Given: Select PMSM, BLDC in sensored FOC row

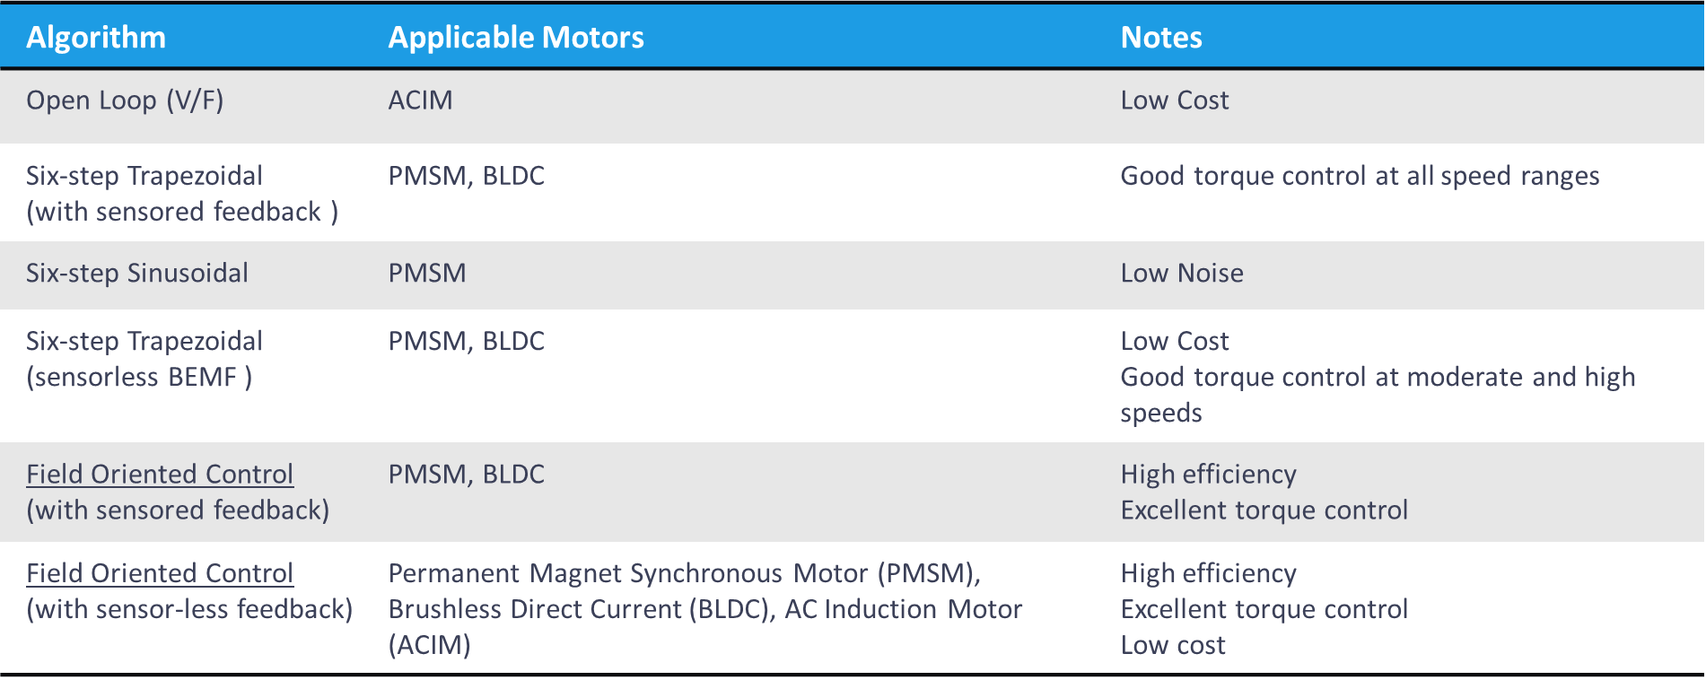Looking at the screenshot, I should click(x=467, y=474).
